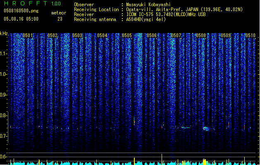Click the 0505 time marker
Viewport: 260px width, 165px height.
(127, 35)
